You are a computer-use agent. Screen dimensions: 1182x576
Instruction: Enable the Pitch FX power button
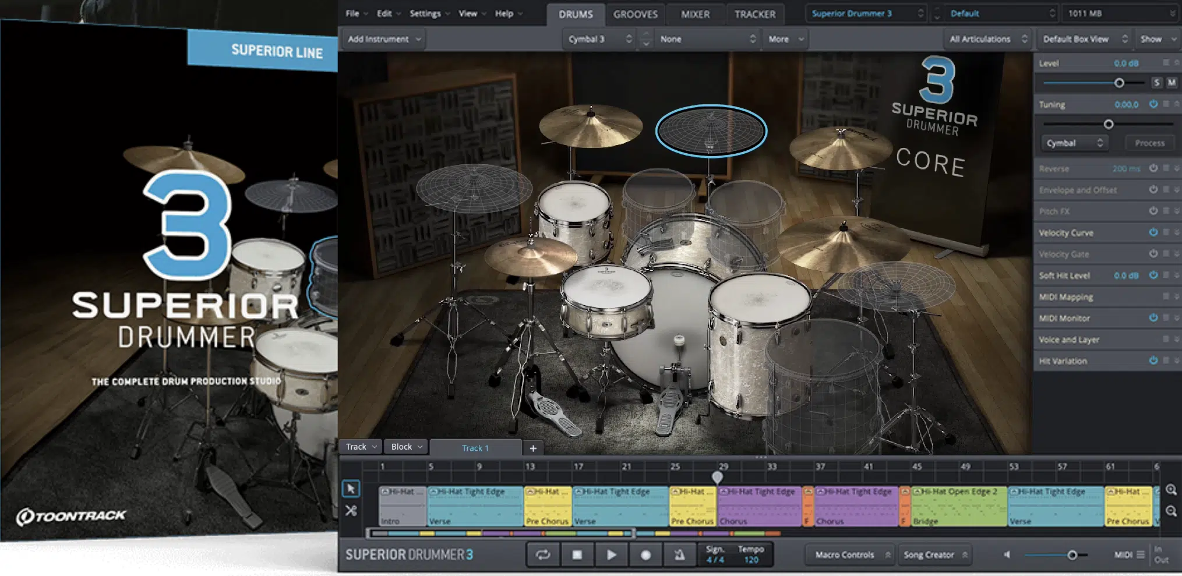1153,211
